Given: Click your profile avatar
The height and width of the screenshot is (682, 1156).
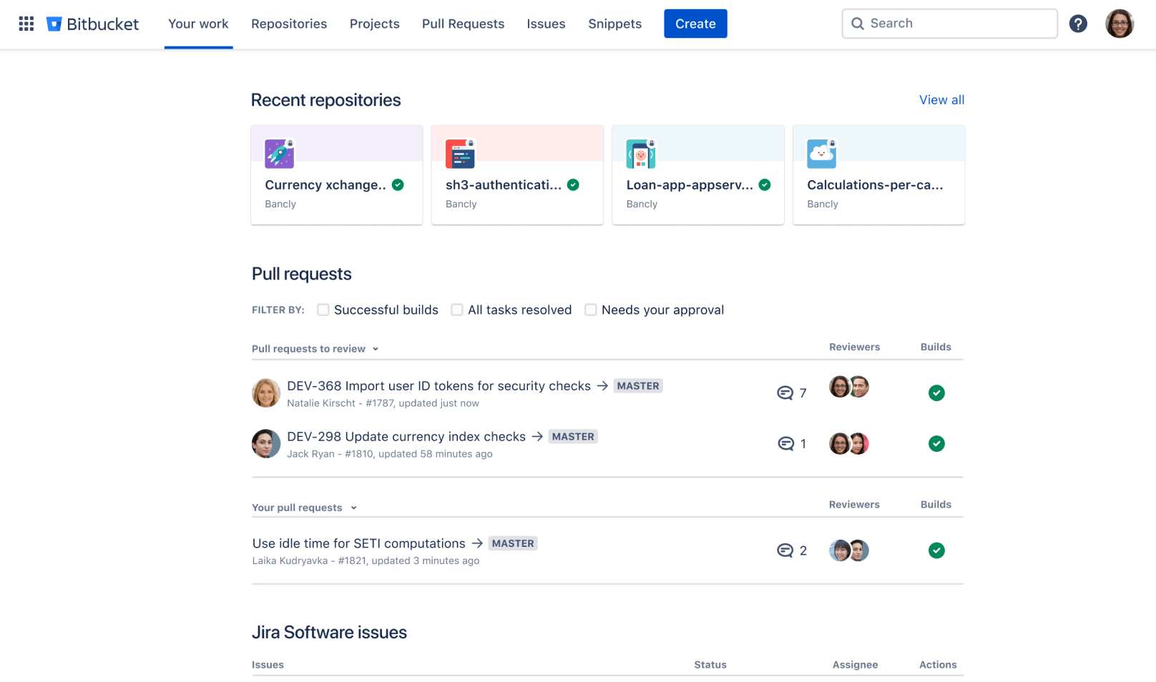Looking at the screenshot, I should (x=1120, y=23).
